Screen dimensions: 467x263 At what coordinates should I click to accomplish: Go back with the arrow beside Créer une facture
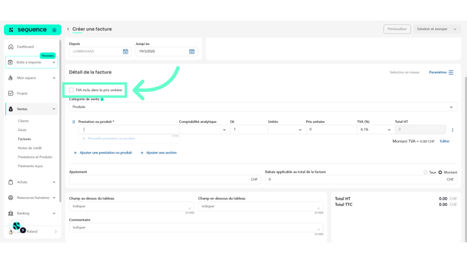(68, 29)
